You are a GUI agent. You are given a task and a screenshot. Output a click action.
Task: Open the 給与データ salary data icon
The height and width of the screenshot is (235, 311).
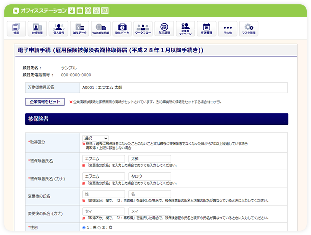80,29
